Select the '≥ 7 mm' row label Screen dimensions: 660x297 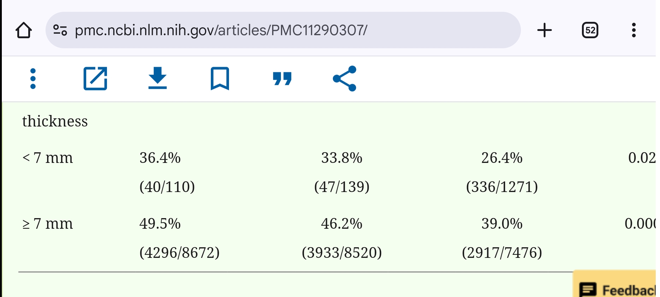[48, 224]
